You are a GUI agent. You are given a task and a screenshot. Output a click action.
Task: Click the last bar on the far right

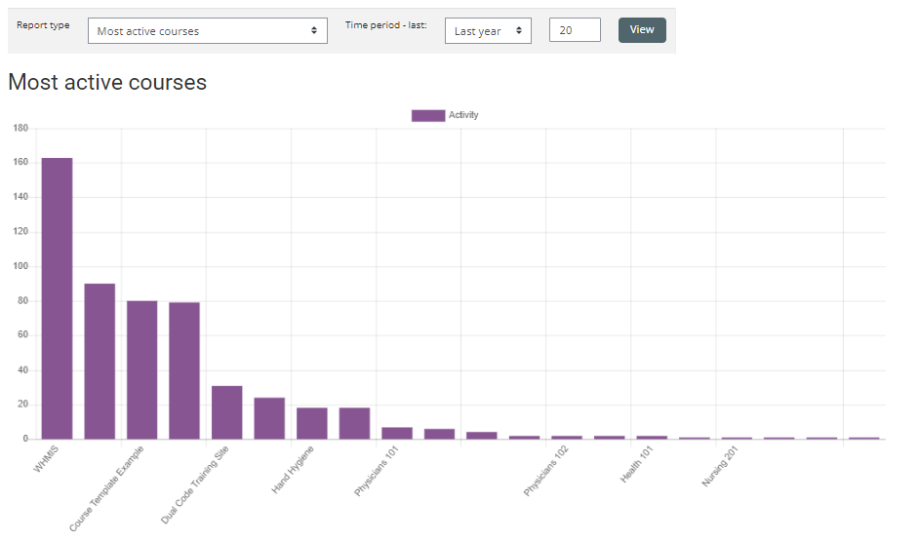(x=863, y=438)
